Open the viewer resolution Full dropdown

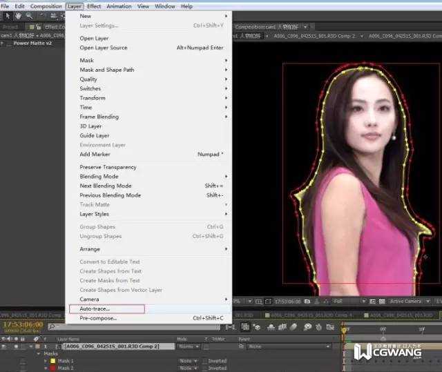(x=349, y=302)
